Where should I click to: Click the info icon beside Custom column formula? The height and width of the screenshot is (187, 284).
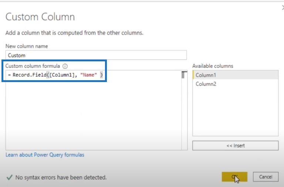coord(65,66)
